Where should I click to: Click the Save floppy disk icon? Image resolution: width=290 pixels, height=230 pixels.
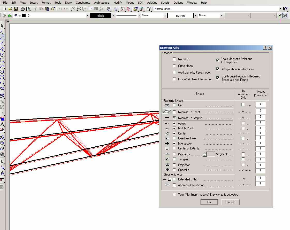point(16,9)
